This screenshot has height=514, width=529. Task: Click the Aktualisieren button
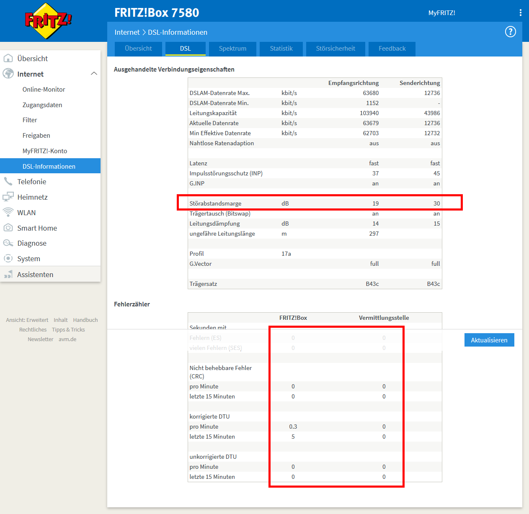click(489, 339)
